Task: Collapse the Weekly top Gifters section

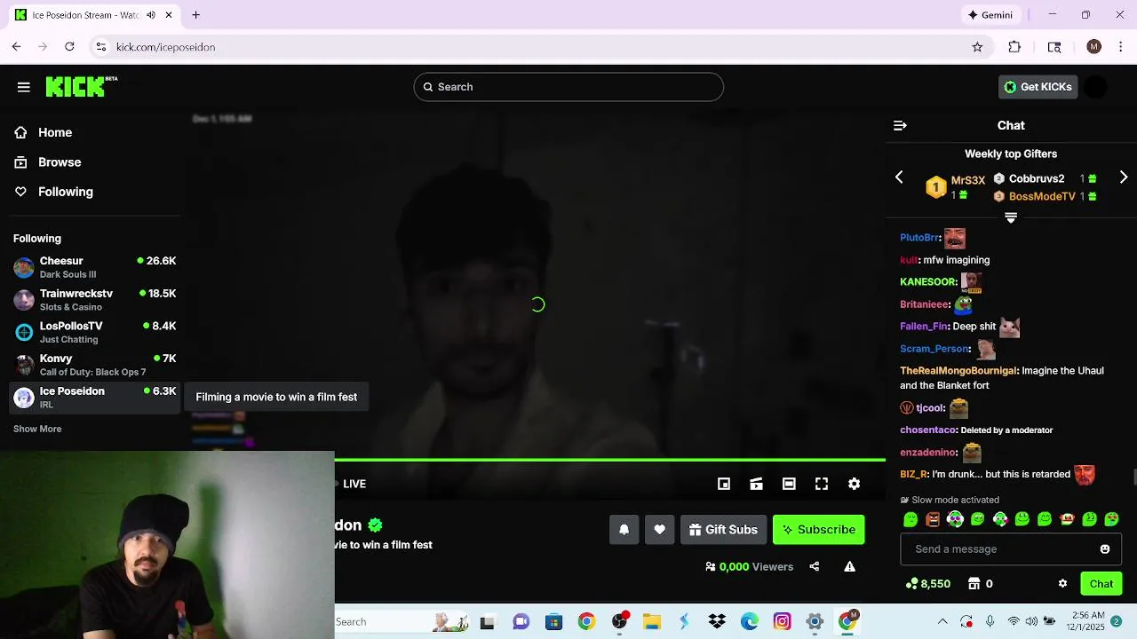Action: pos(1011,218)
